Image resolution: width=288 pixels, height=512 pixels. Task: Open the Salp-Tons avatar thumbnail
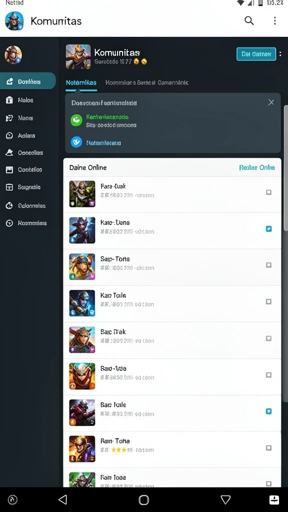[x=82, y=267]
